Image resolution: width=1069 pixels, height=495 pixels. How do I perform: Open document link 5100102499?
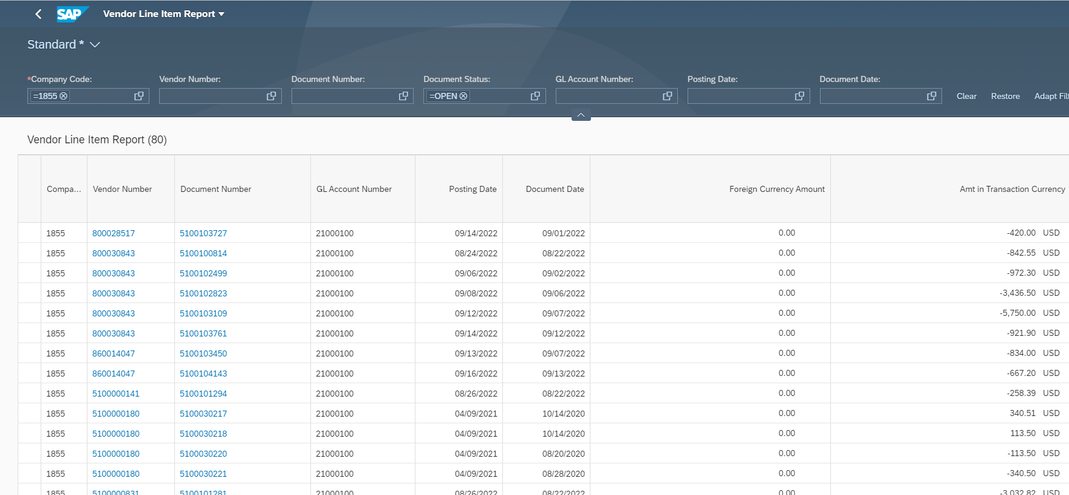tap(203, 273)
